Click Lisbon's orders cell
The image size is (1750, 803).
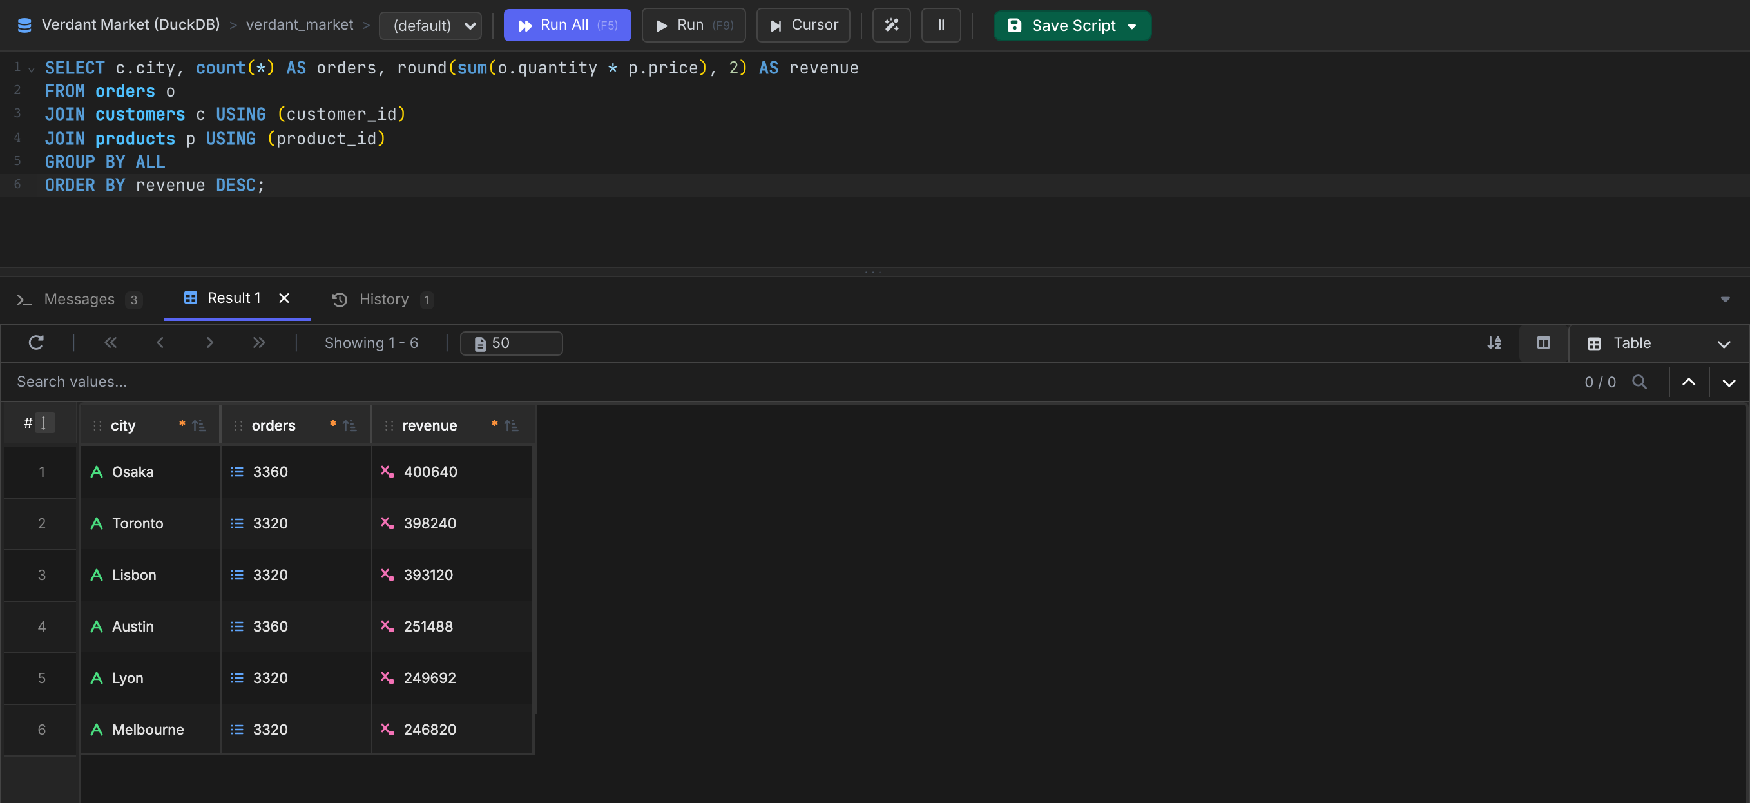point(296,574)
